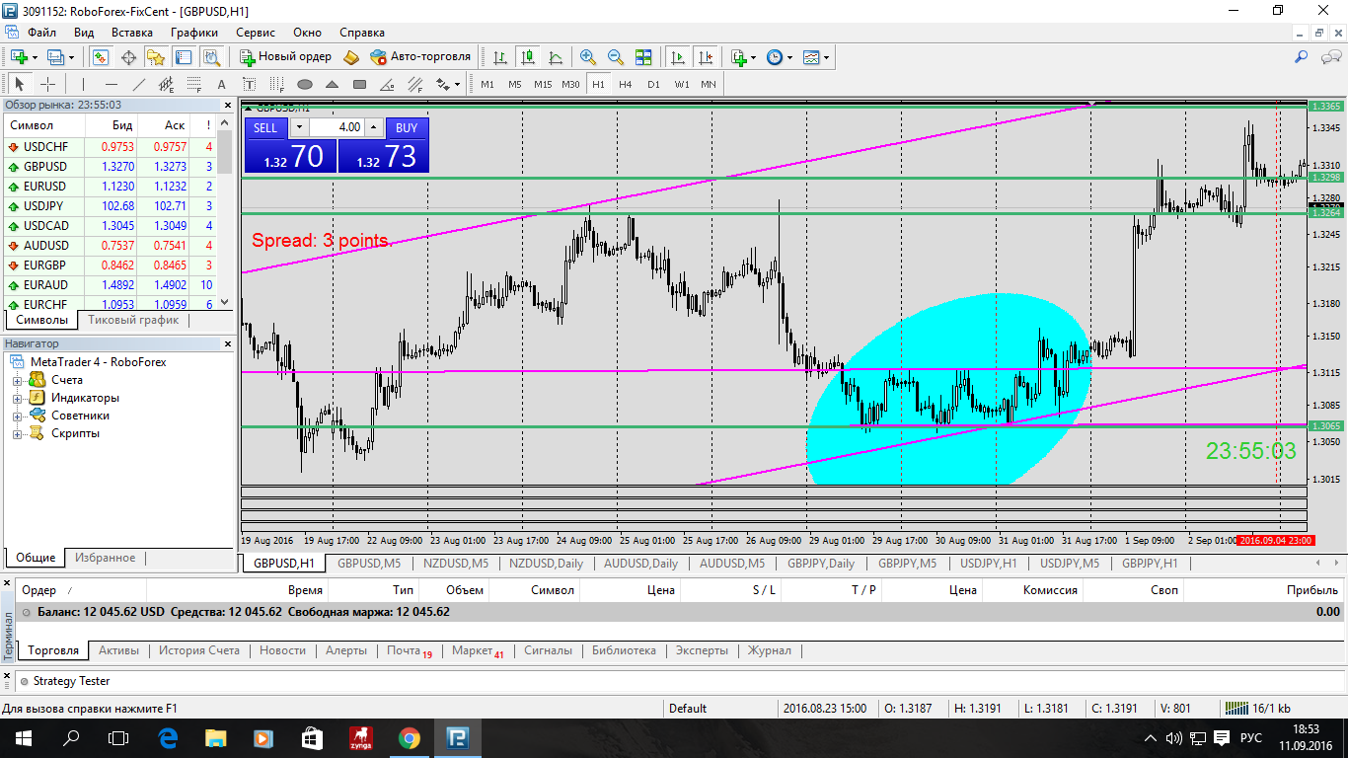Toggle the Navigator panel icon
This screenshot has height=758, width=1348.
(156, 57)
